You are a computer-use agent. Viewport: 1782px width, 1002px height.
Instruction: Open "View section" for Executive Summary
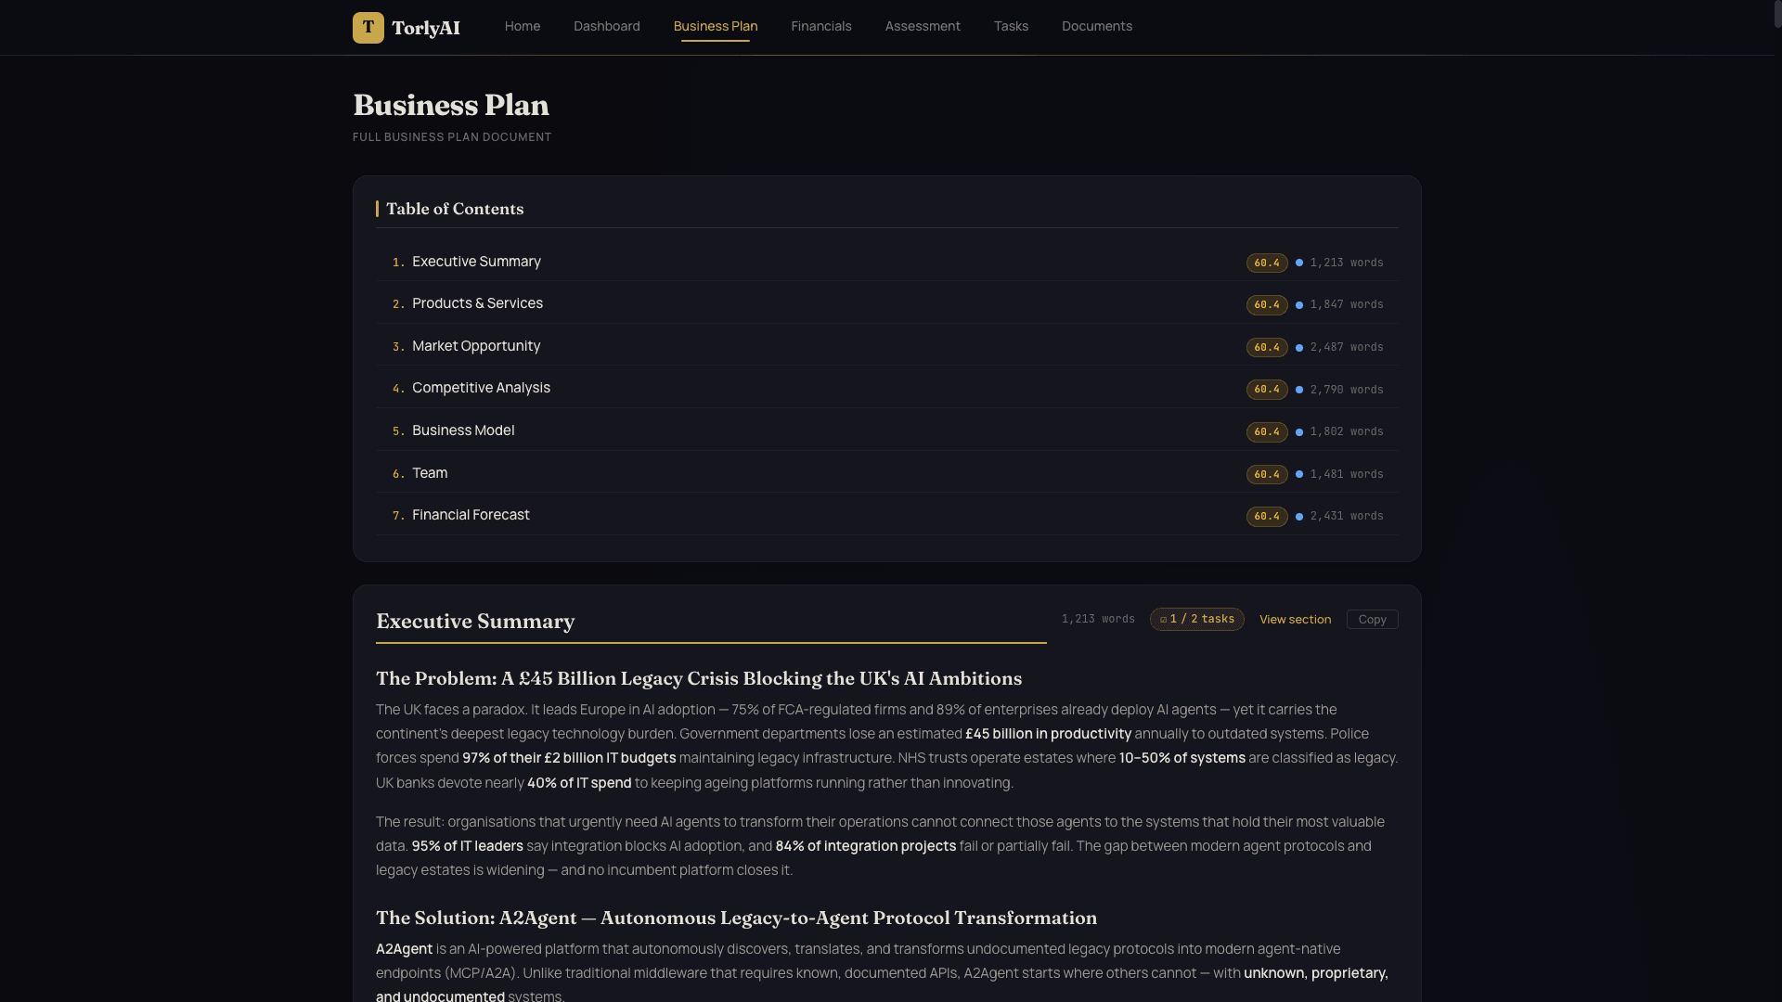click(x=1295, y=619)
